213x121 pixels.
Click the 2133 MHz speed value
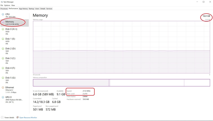87,91
